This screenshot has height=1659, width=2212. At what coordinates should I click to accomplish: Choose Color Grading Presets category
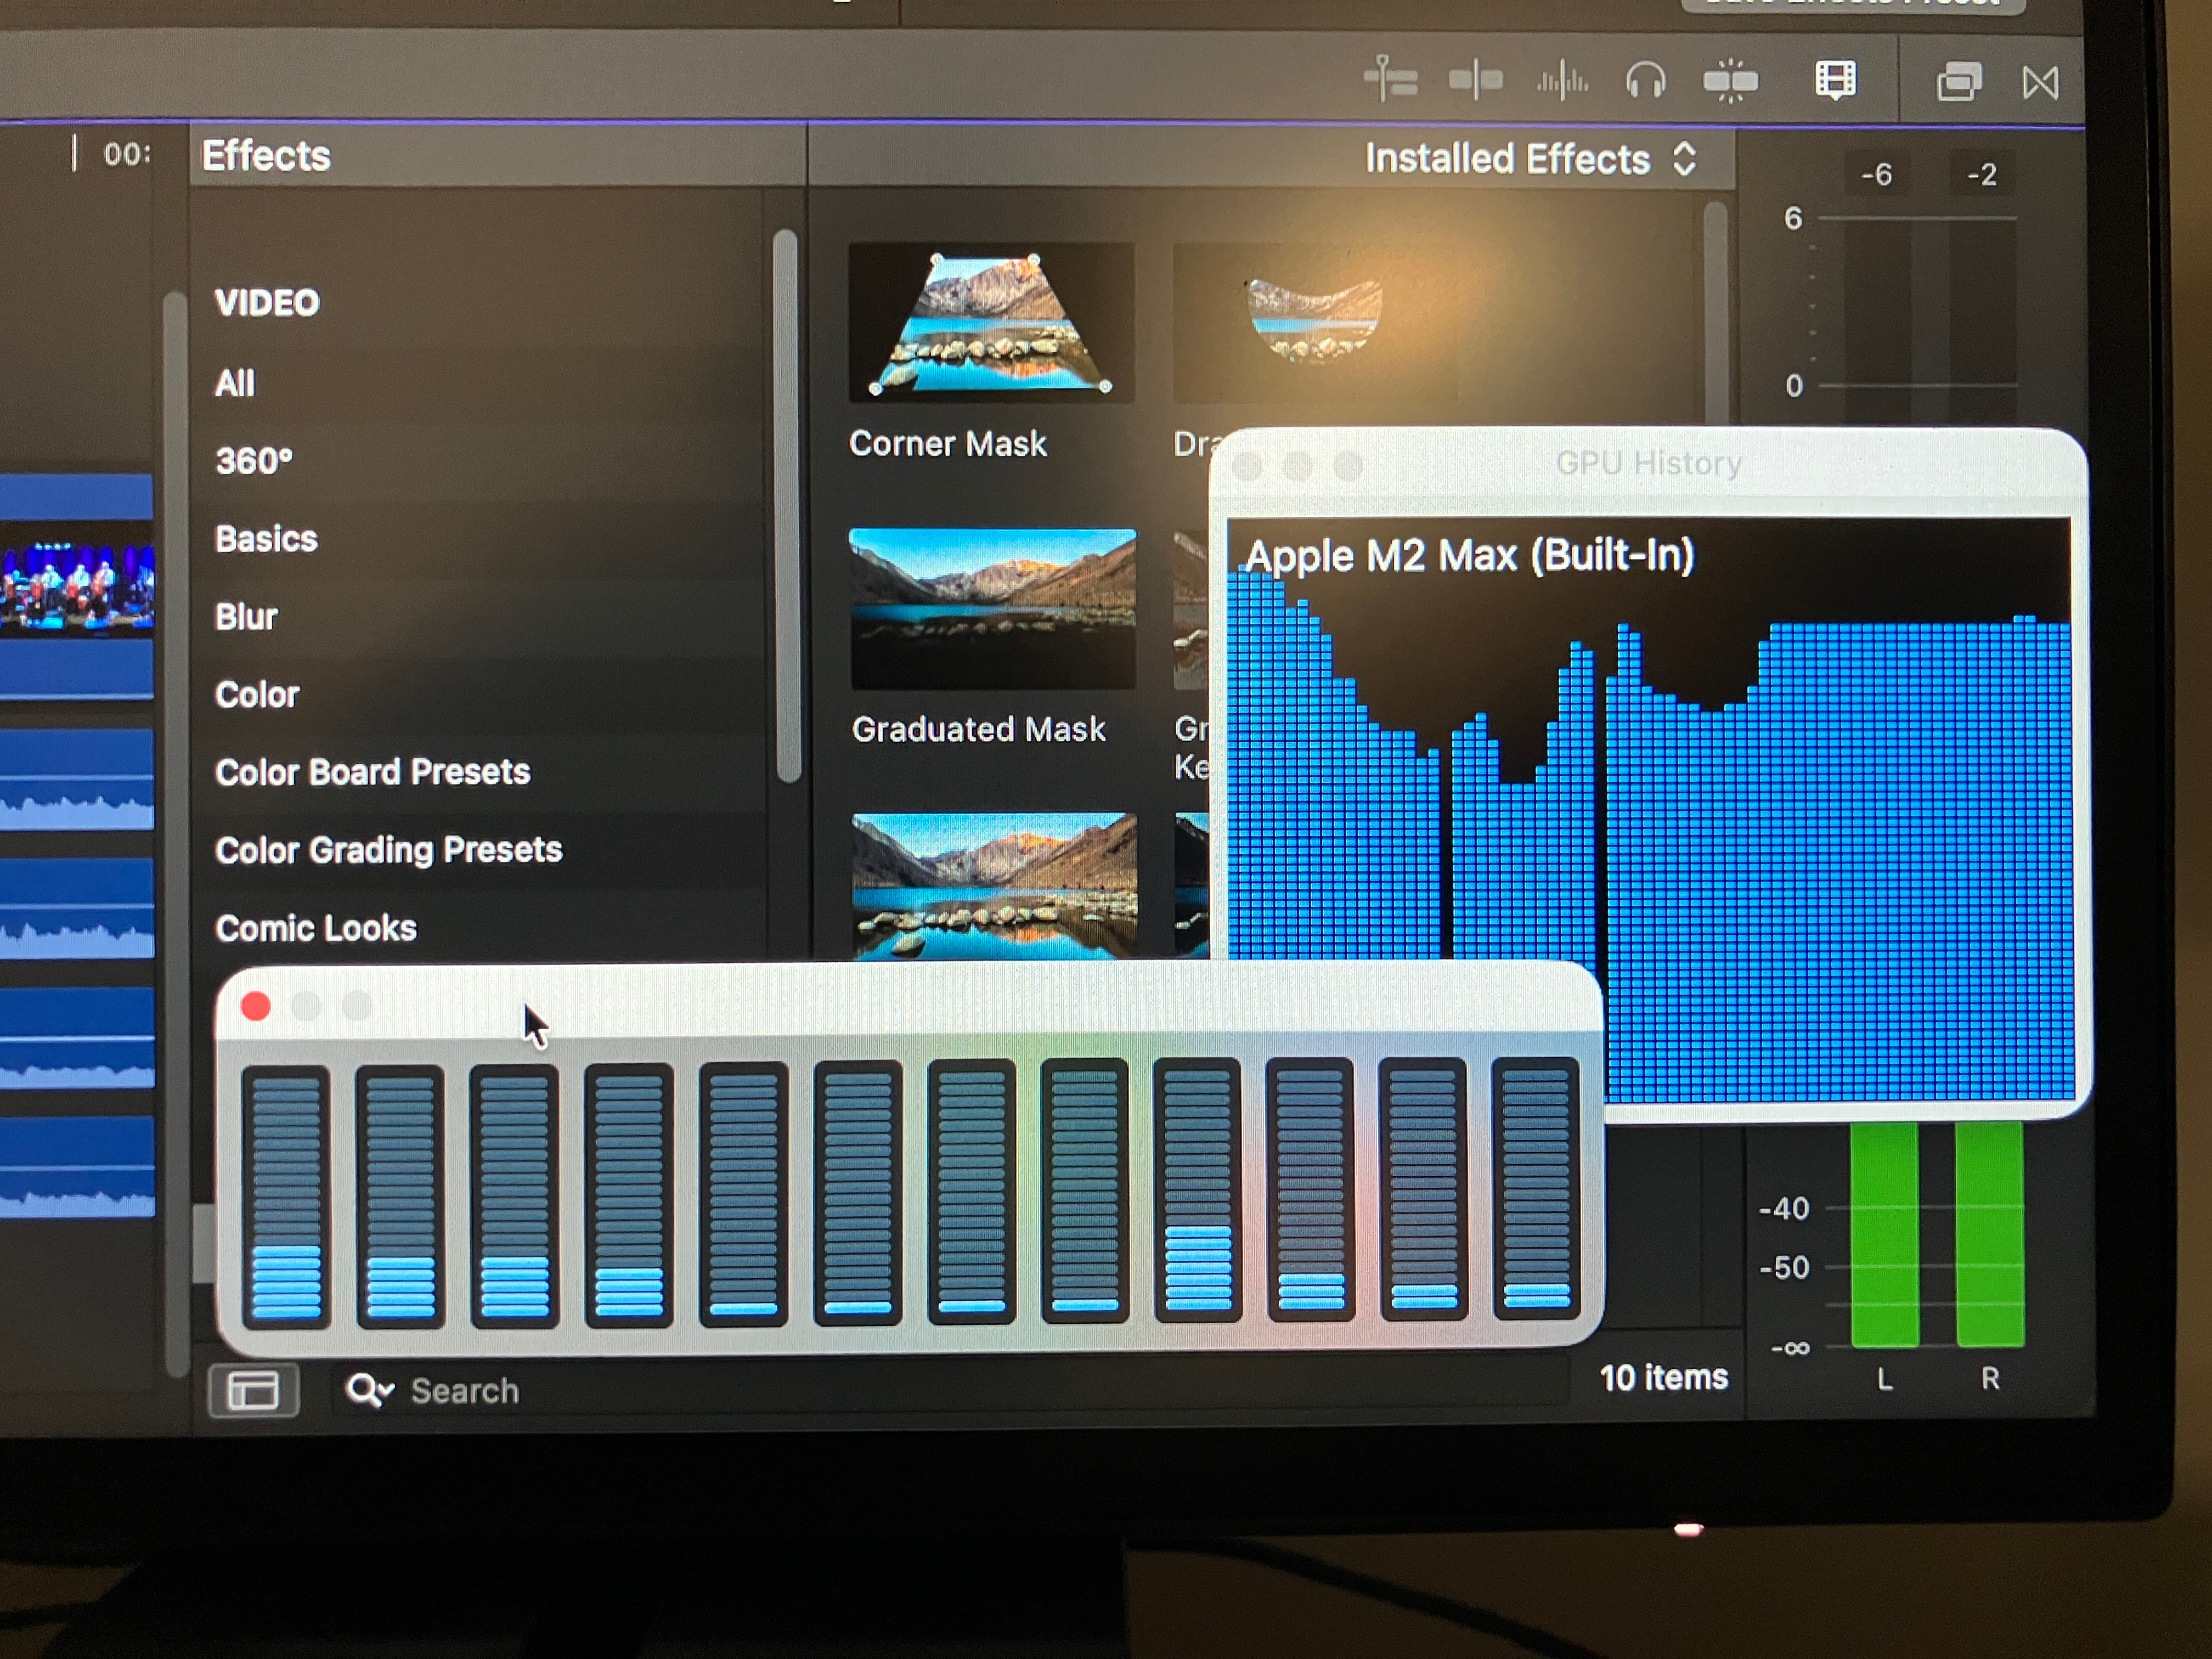click(388, 850)
